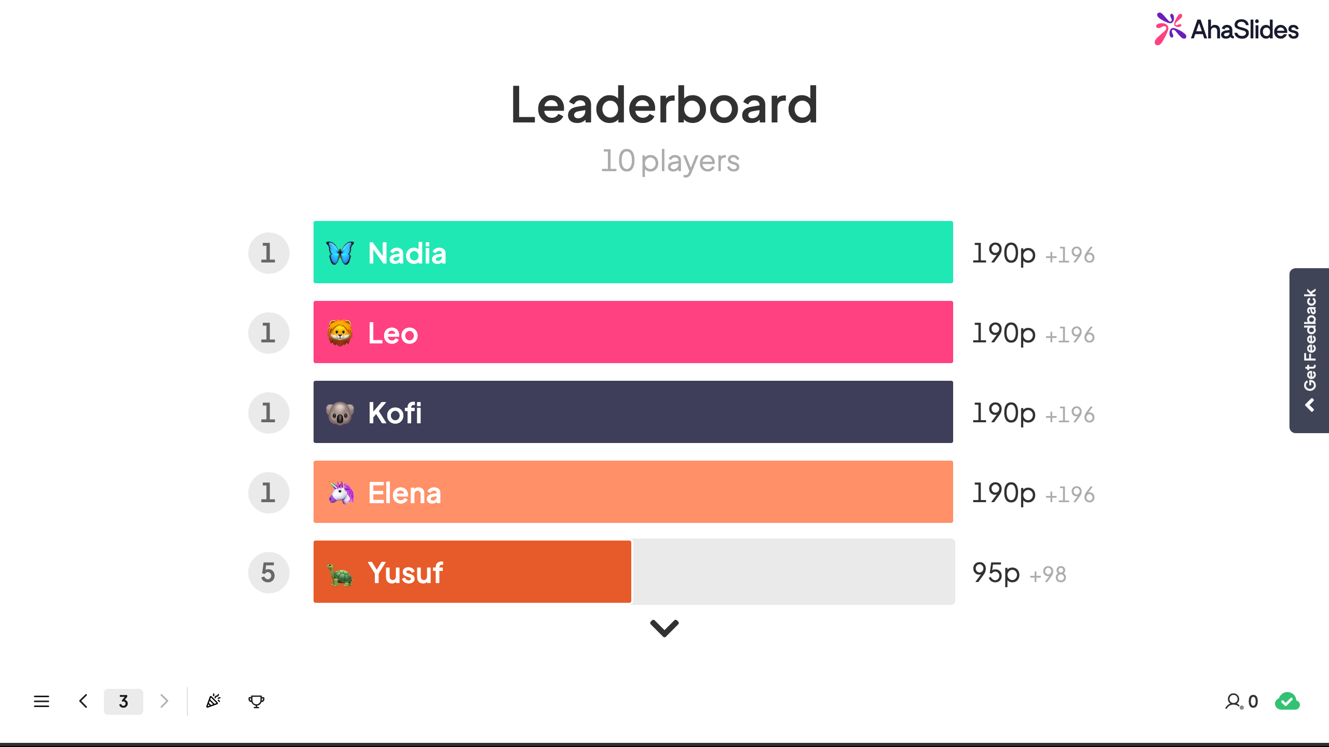Click the turtle avatar beside Yusuf
The width and height of the screenshot is (1329, 747).
(x=340, y=574)
